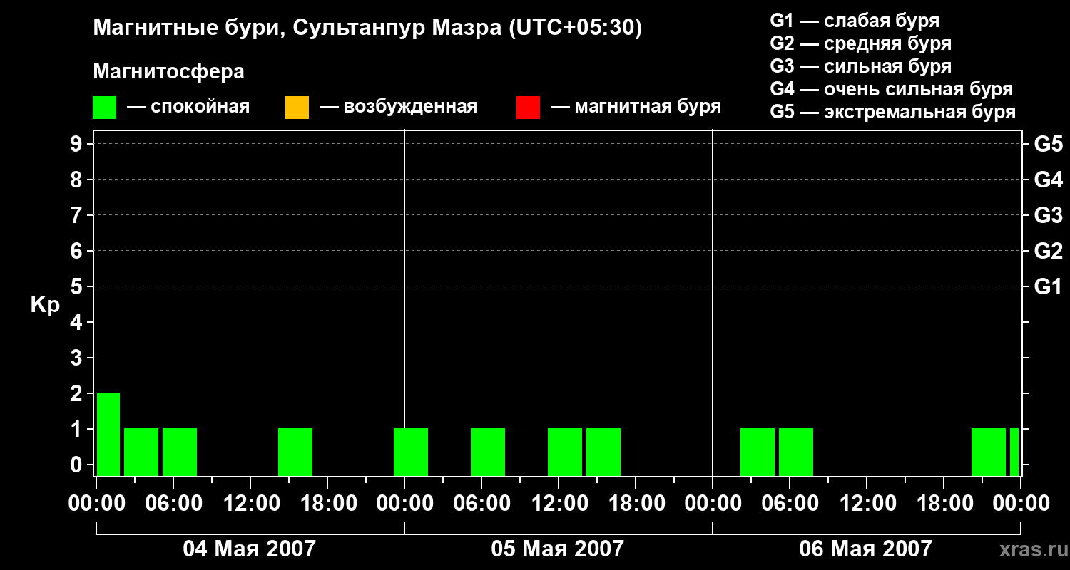Click the 06 May bar between 02:00 and 05:00
The height and width of the screenshot is (570, 1070).
pos(758,452)
